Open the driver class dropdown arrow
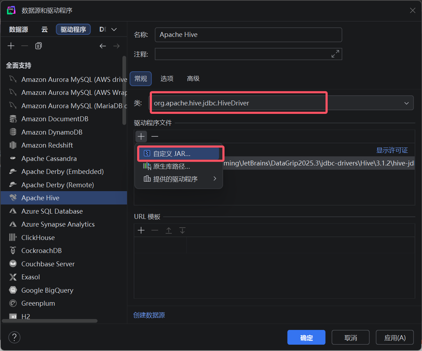 (x=407, y=103)
